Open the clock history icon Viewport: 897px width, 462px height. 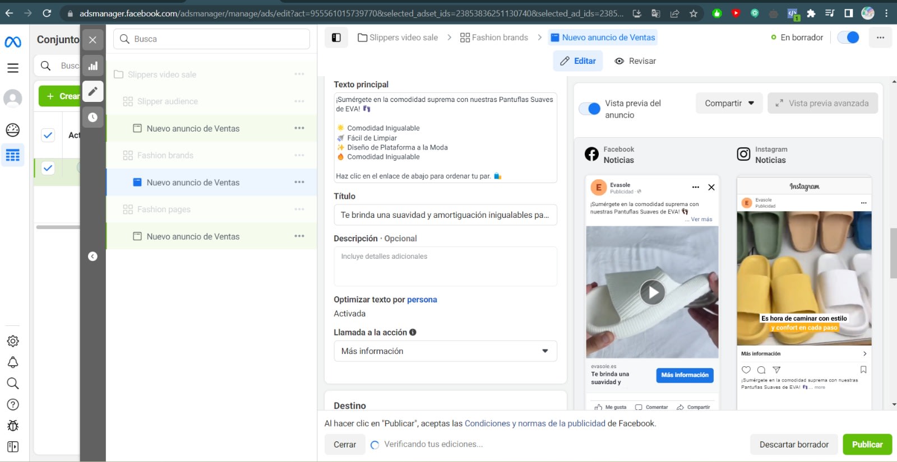click(93, 117)
